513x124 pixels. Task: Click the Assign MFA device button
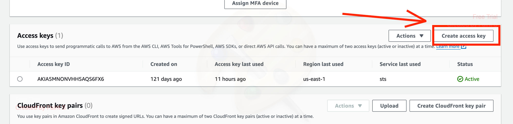tap(255, 4)
